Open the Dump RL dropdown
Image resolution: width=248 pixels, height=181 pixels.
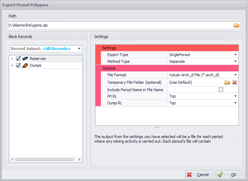click(235, 103)
